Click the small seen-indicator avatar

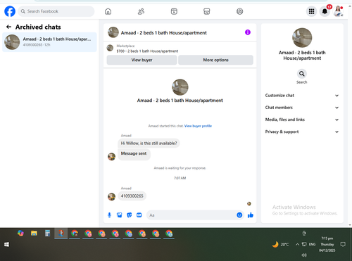click(x=249, y=203)
